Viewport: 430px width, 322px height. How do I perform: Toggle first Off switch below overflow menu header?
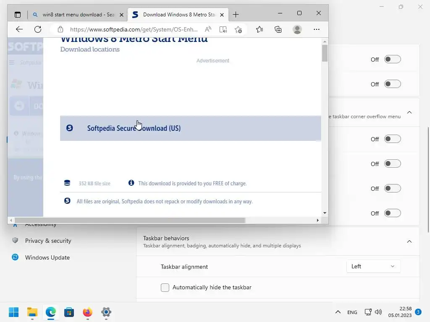pos(393,139)
